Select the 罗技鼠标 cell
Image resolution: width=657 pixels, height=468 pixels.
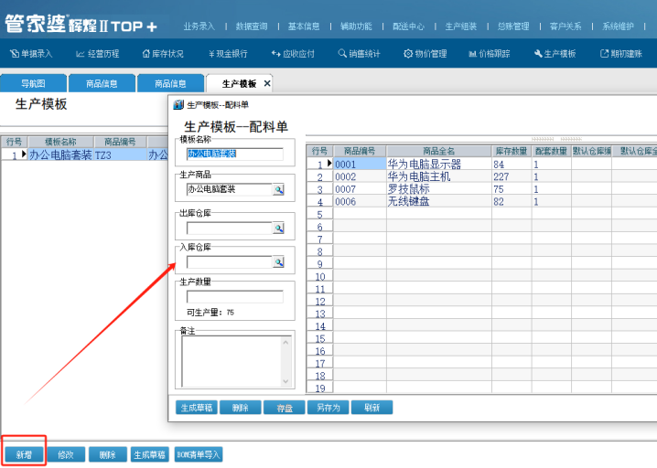point(438,189)
